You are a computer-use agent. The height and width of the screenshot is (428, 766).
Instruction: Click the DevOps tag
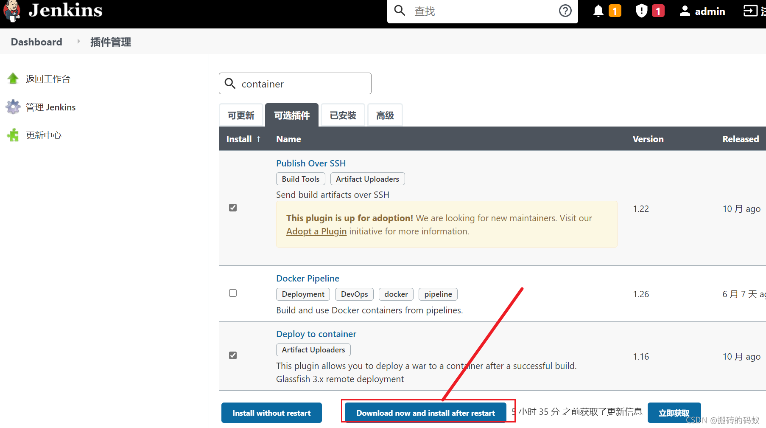click(355, 294)
